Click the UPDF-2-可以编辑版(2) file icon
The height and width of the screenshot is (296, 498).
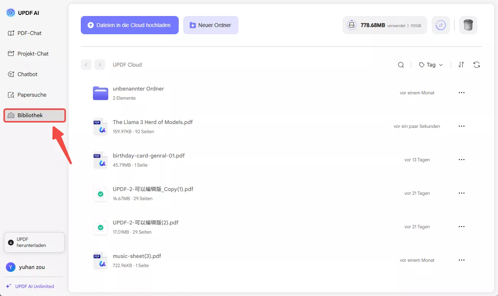[101, 227]
